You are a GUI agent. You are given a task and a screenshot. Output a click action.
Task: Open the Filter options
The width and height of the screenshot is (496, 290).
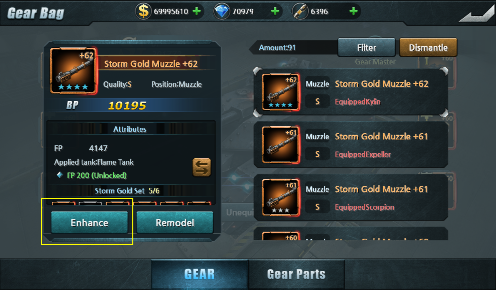[367, 48]
